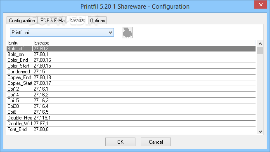Click the escape value 27,80,1
This screenshot has height=152, width=270.
click(41, 54)
